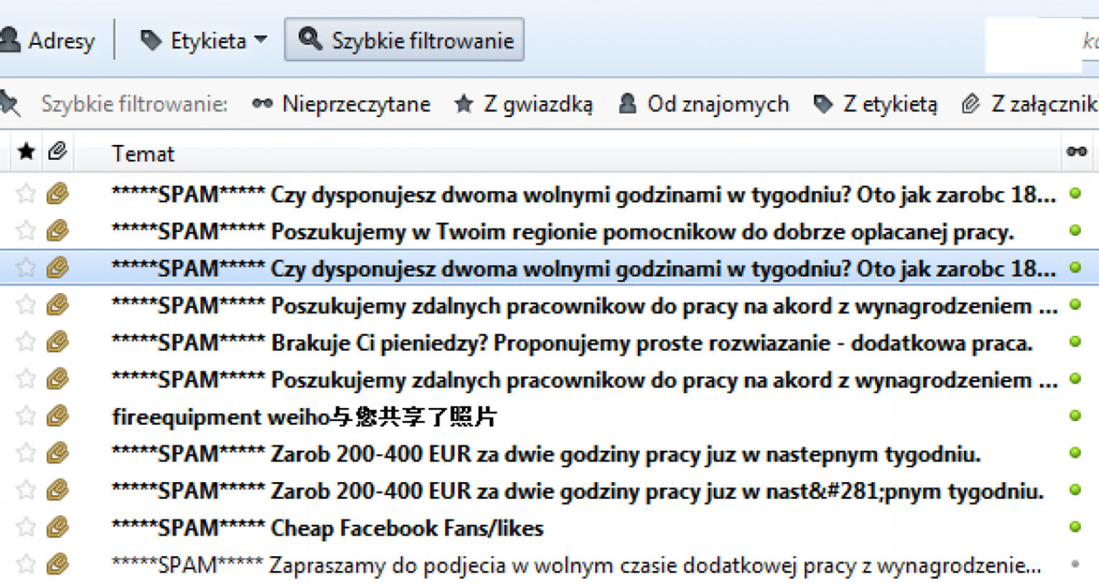Filter by Nieprzeczytane unread messages
The height and width of the screenshot is (584, 1099).
click(342, 105)
